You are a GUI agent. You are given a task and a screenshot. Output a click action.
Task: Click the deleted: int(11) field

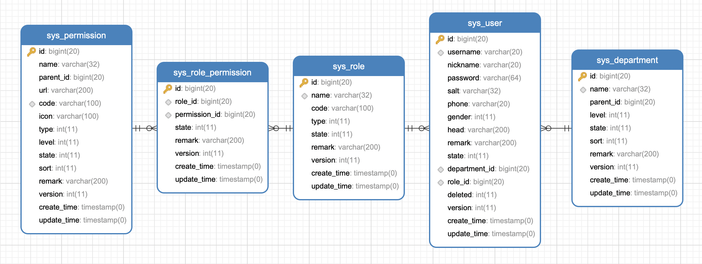tap(472, 195)
